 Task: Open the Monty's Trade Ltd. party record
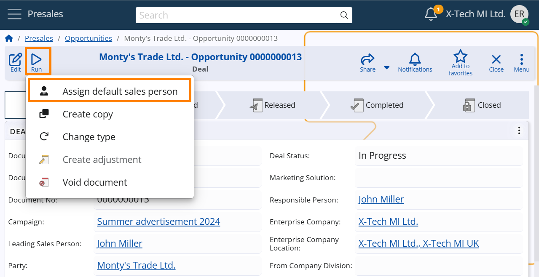(136, 265)
